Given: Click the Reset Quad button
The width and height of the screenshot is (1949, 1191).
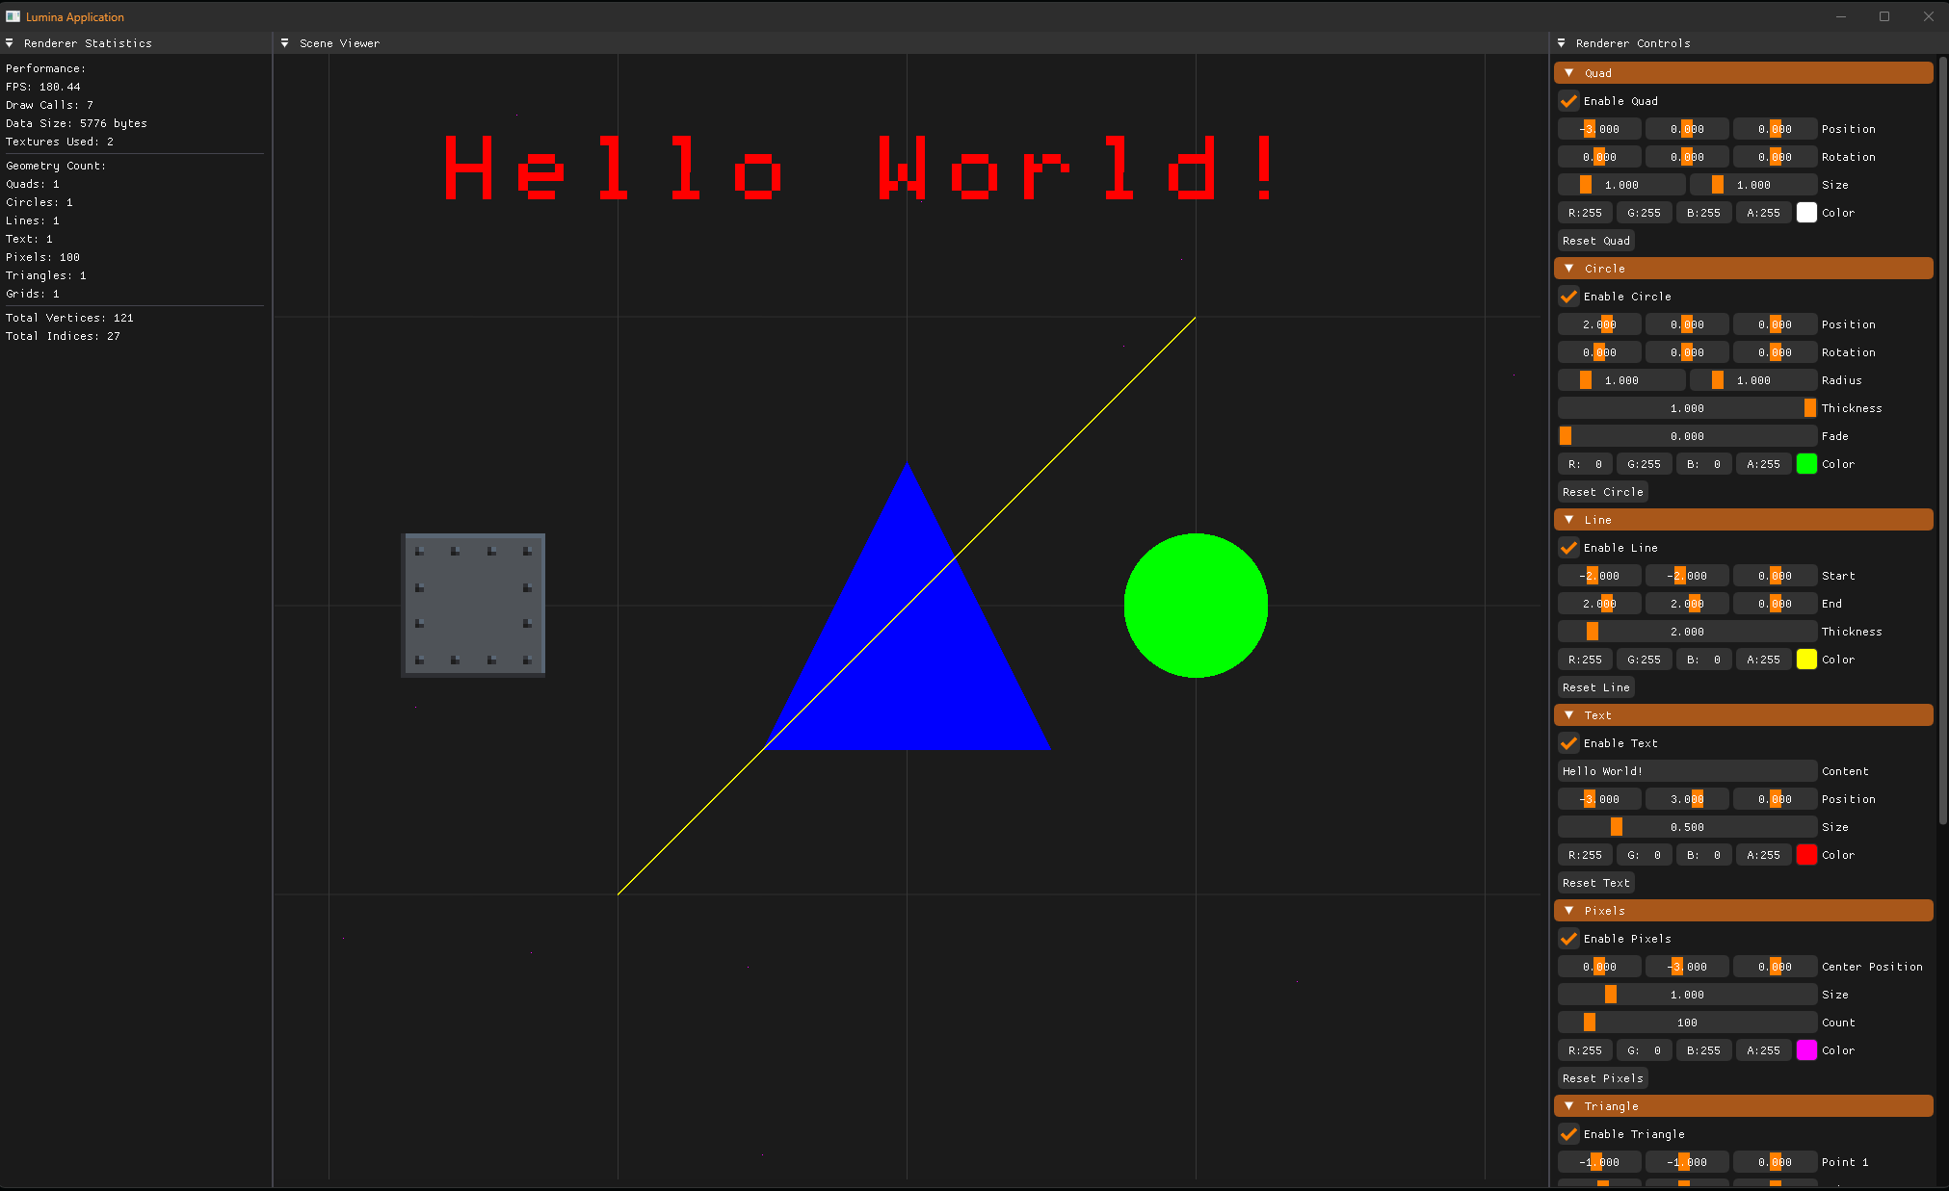Looking at the screenshot, I should (x=1595, y=240).
